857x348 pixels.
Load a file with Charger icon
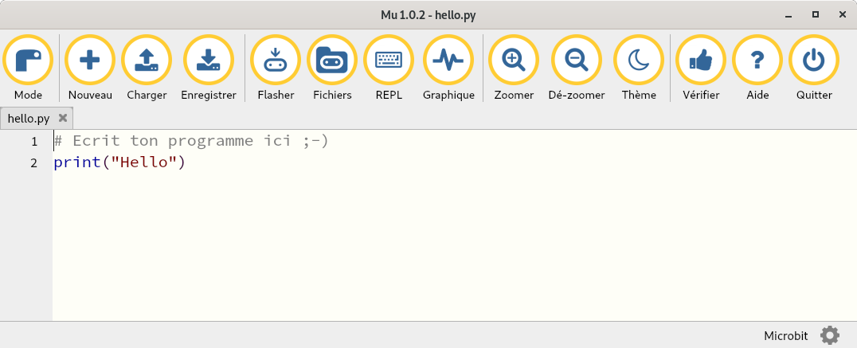tap(147, 60)
